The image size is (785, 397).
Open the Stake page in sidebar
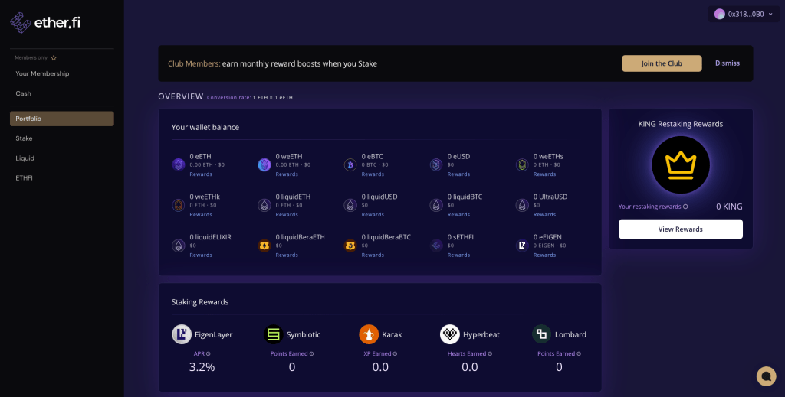click(25, 138)
